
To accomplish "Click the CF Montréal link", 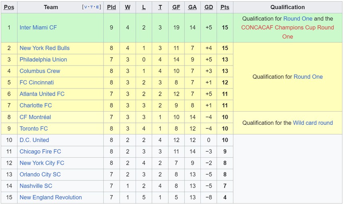I will click(x=35, y=117).
